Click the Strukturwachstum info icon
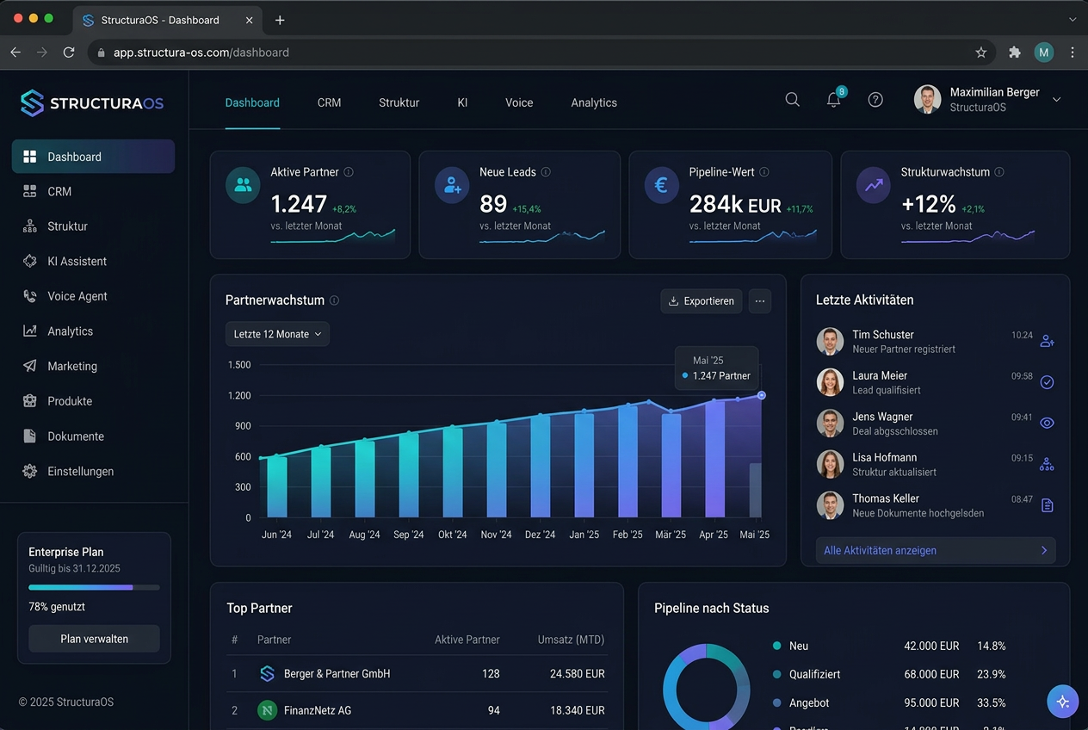 click(999, 172)
